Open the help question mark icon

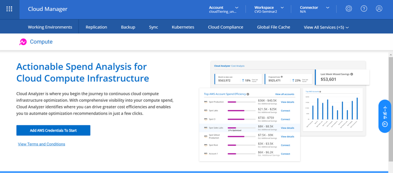(x=364, y=9)
